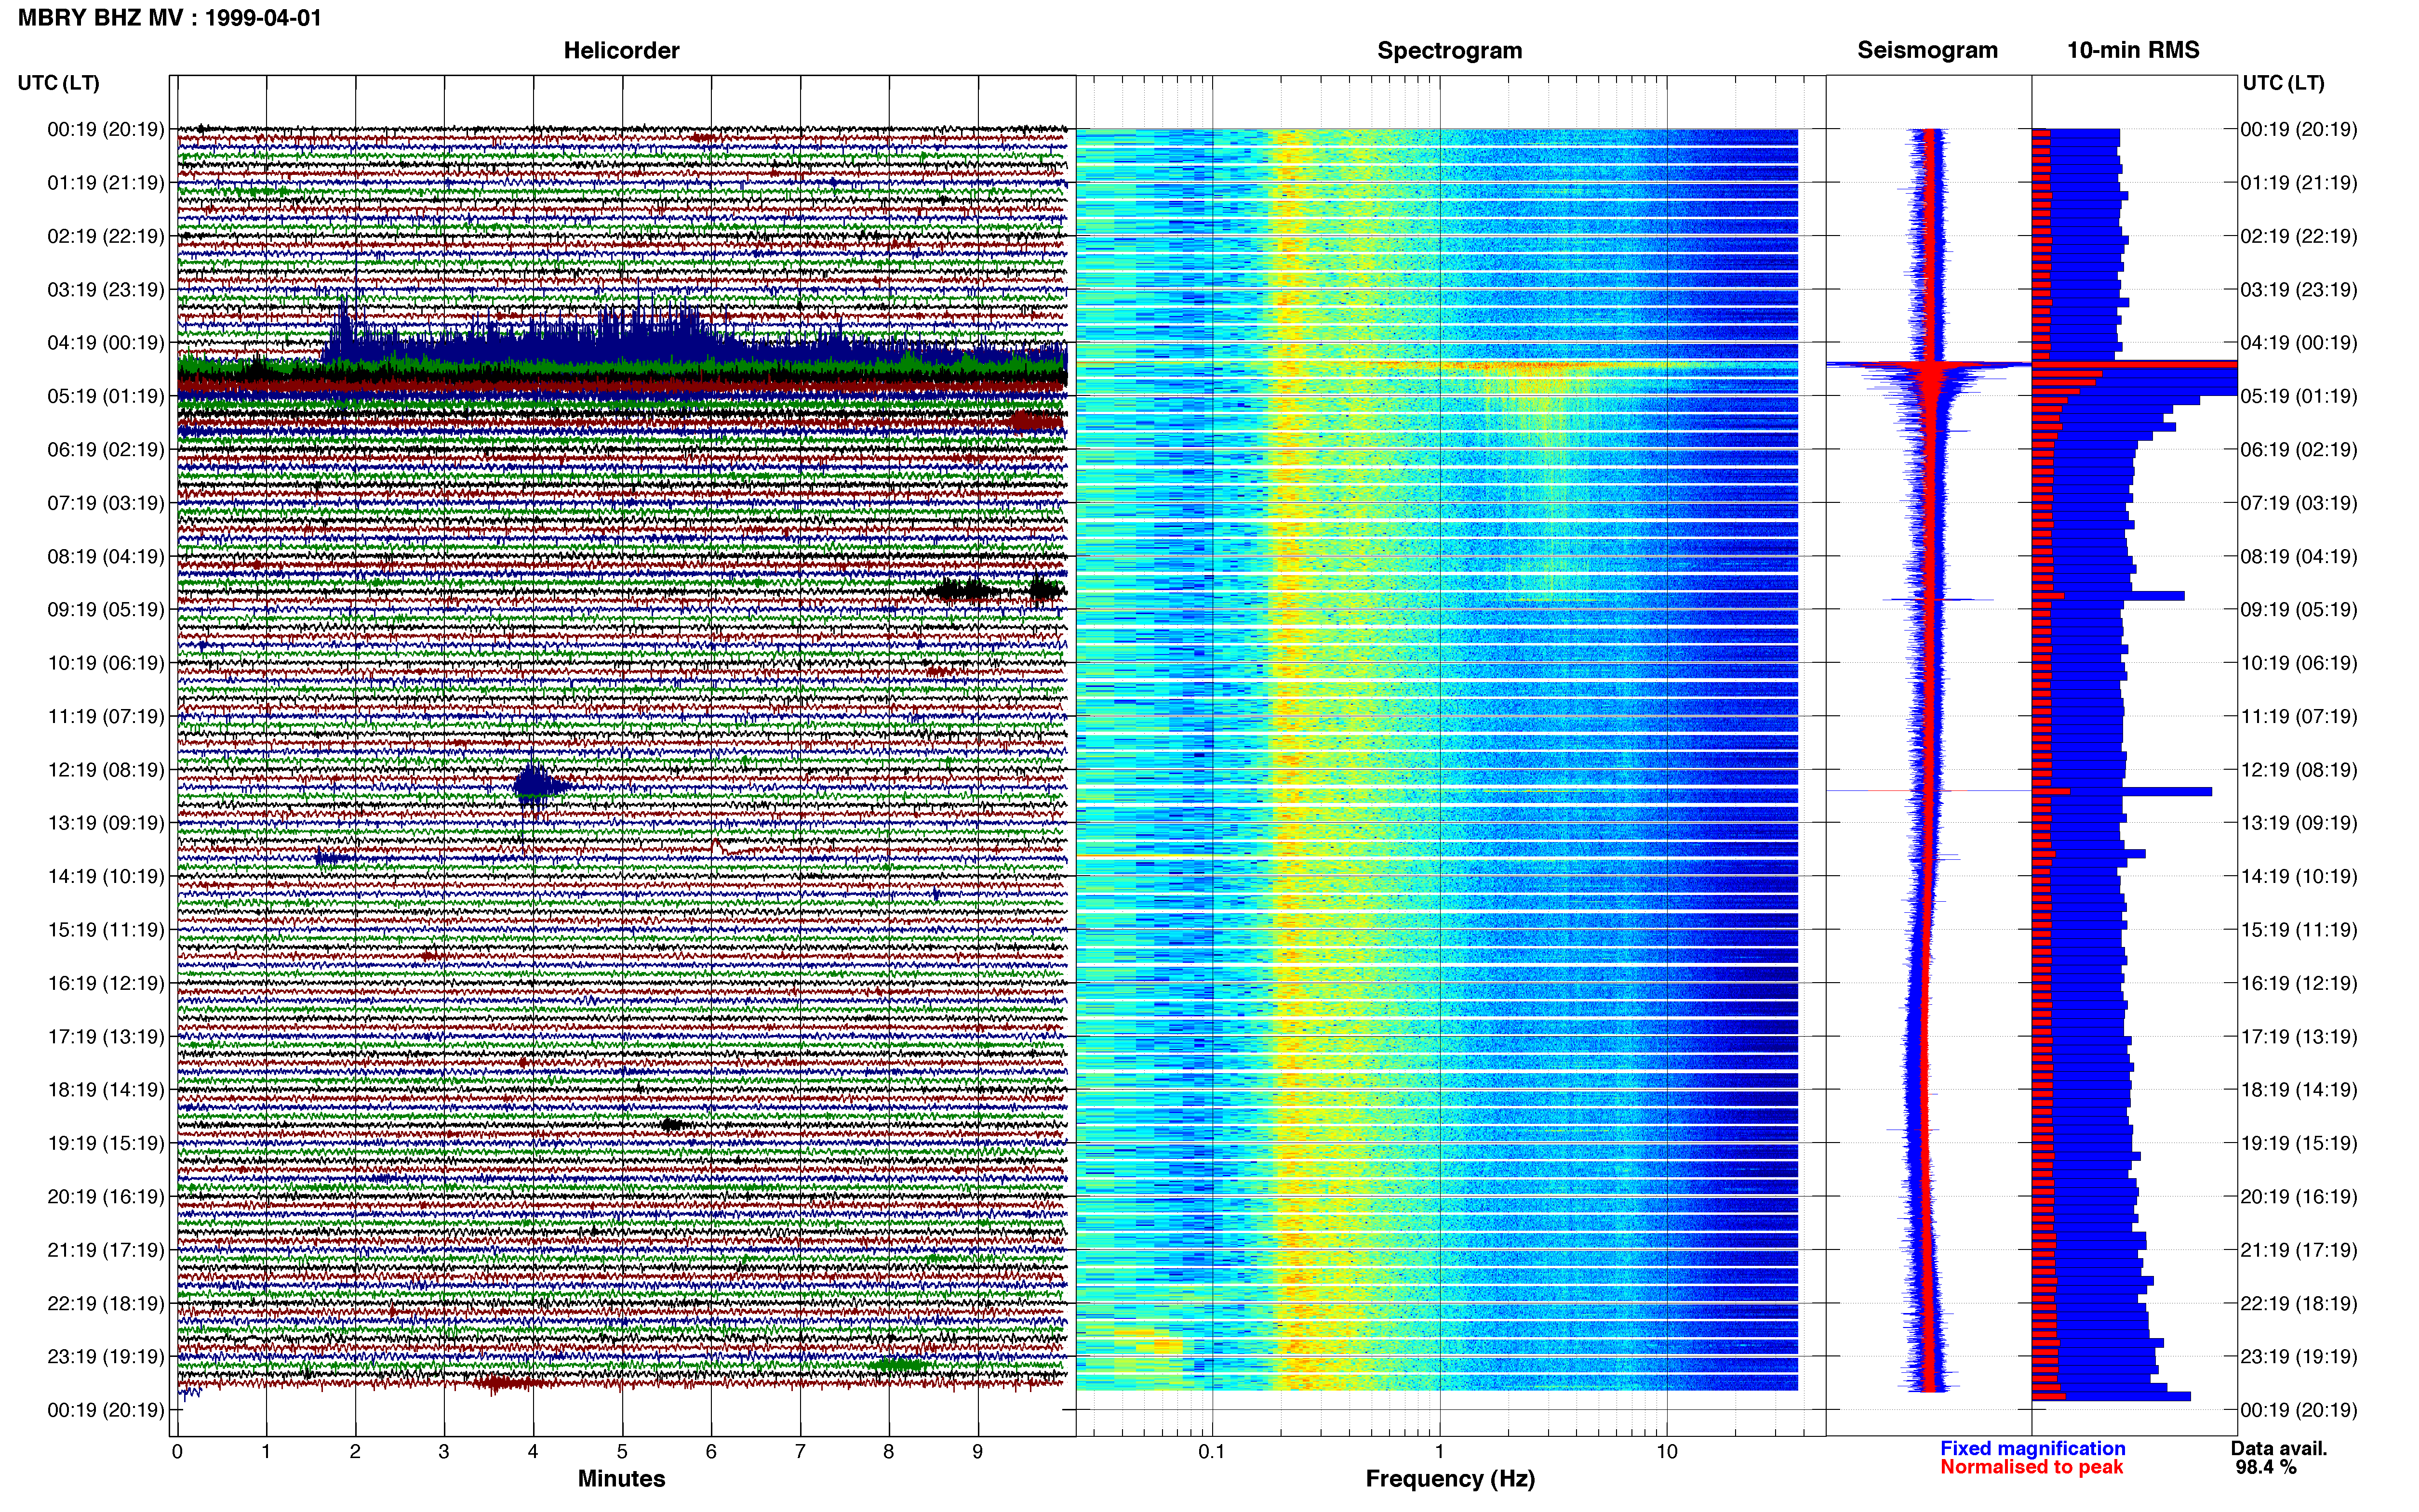Screen dimensions: 2419x1512
Task: Click helicorder time label 01:19 (21:19)
Action: tap(106, 183)
